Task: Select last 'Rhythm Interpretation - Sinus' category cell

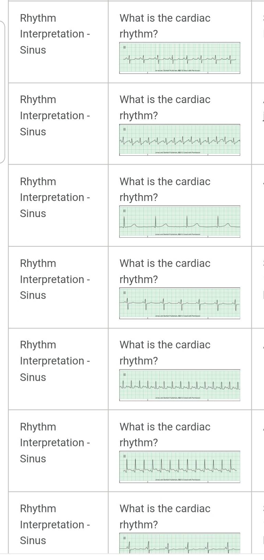Action: (58, 523)
